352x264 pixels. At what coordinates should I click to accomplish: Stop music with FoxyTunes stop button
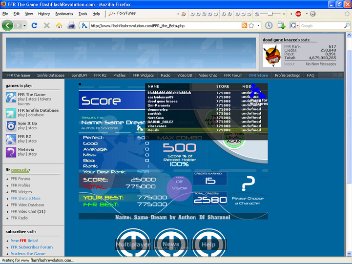pos(209,14)
